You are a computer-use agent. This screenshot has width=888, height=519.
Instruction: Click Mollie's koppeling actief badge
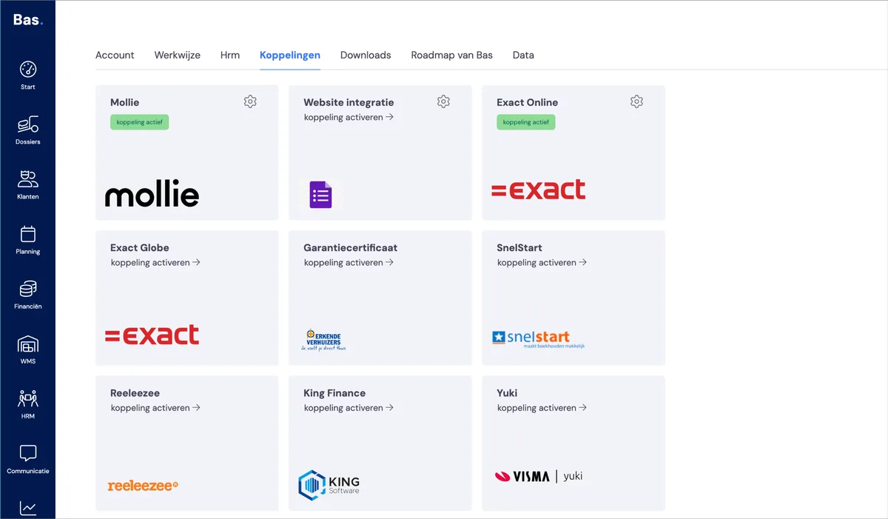140,122
